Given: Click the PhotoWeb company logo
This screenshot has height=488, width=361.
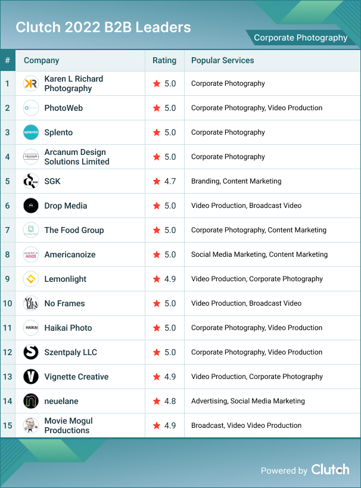Looking at the screenshot, I should coord(30,108).
